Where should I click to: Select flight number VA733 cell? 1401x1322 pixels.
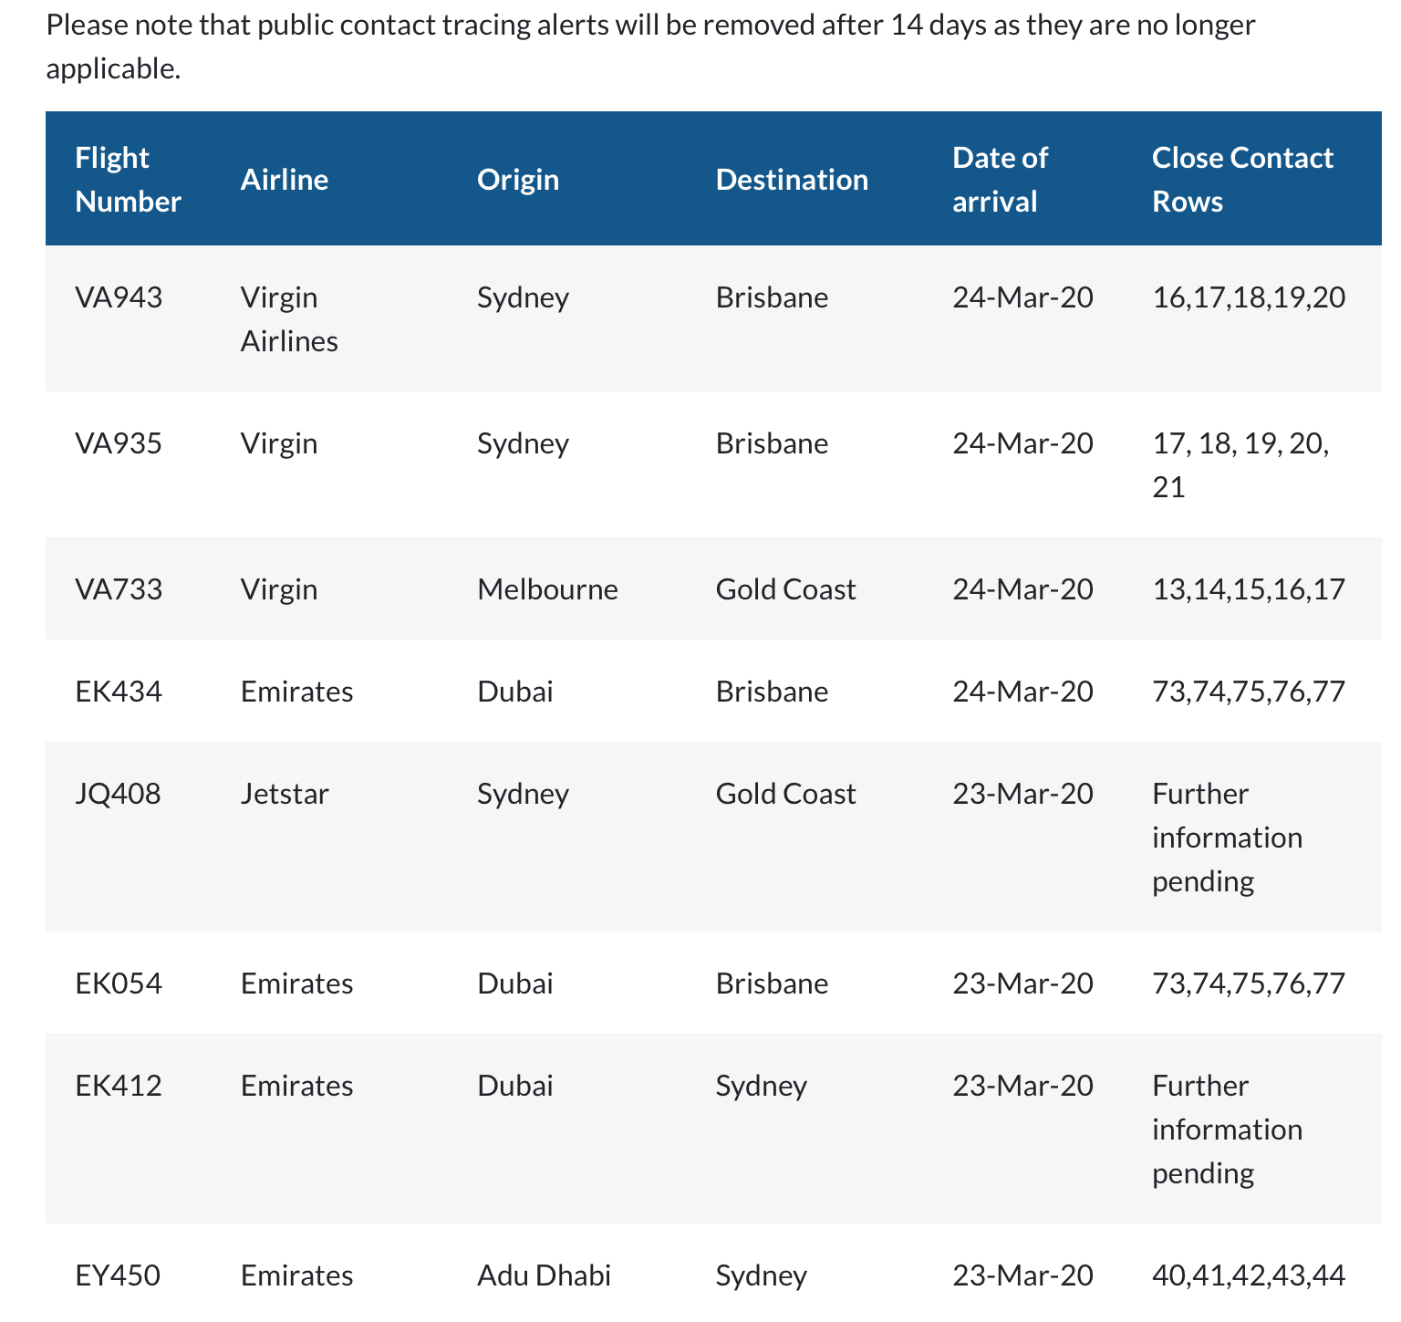(x=119, y=589)
